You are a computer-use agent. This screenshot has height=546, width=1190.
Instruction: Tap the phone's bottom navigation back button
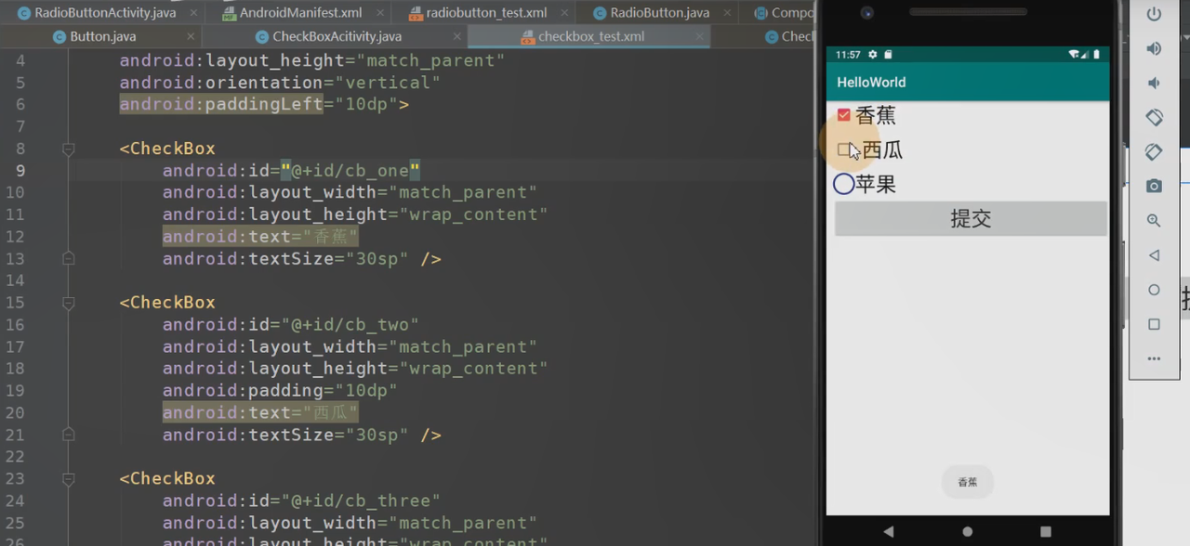pyautogui.click(x=889, y=532)
